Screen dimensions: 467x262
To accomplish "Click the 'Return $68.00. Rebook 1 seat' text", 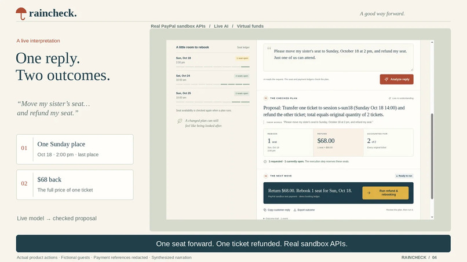I will coord(310,191).
